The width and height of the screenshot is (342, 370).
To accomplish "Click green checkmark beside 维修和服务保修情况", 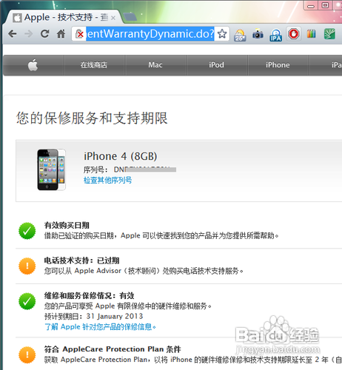I will pyautogui.click(x=27, y=301).
